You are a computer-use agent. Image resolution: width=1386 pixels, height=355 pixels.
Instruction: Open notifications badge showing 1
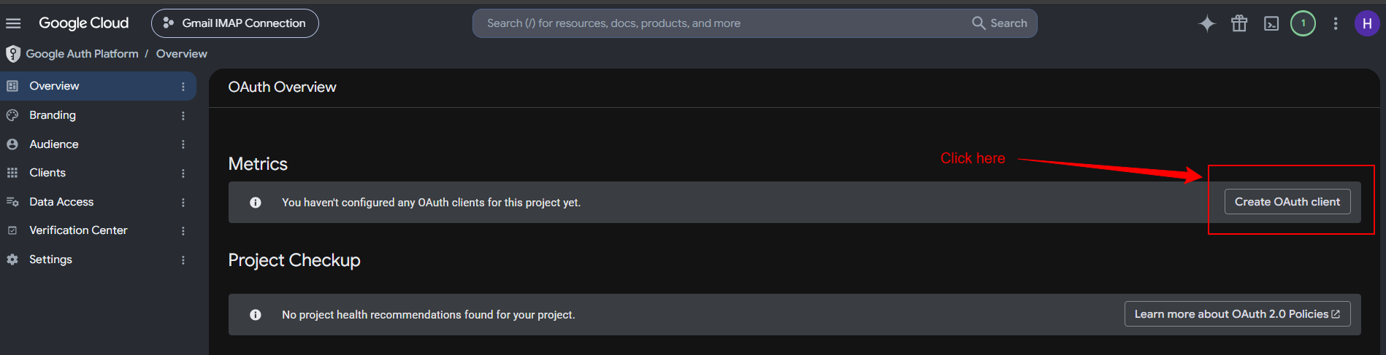pyautogui.click(x=1303, y=23)
